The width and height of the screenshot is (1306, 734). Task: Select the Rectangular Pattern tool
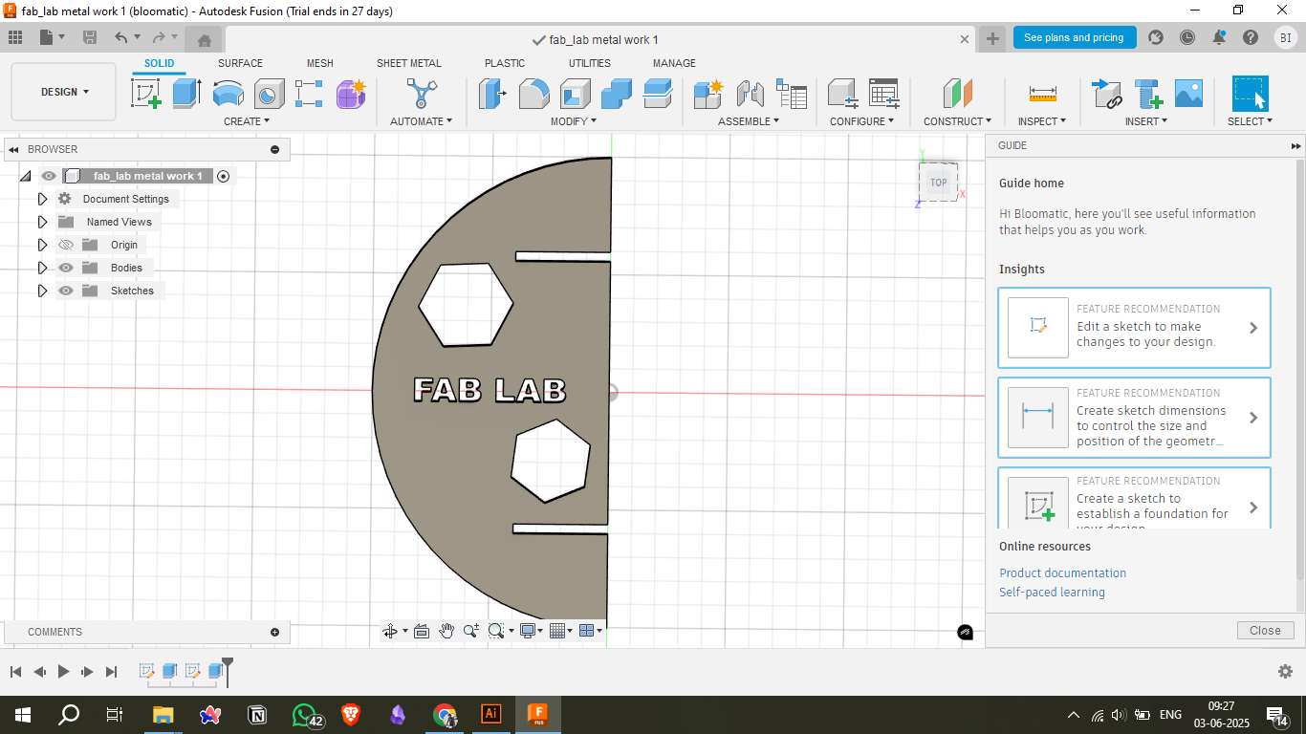tap(309, 94)
